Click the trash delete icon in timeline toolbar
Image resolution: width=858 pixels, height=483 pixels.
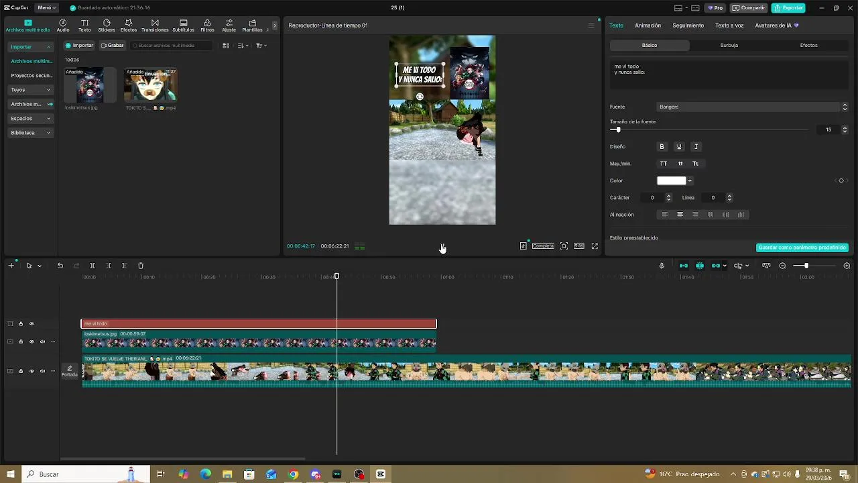tap(141, 266)
